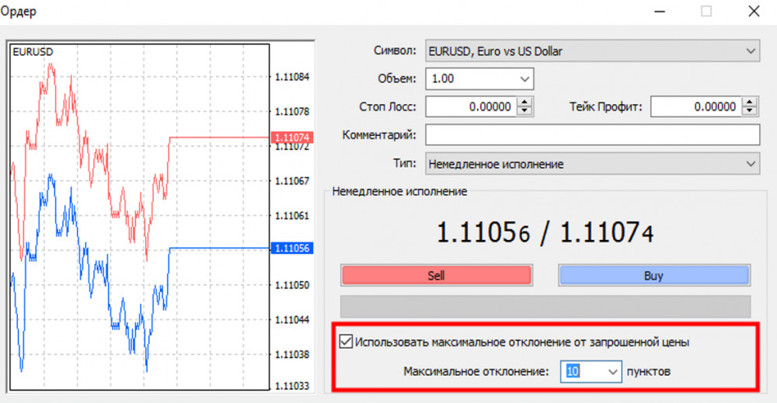Click the 1.11044 price axis label
This screenshot has height=403, width=777.
click(x=292, y=320)
